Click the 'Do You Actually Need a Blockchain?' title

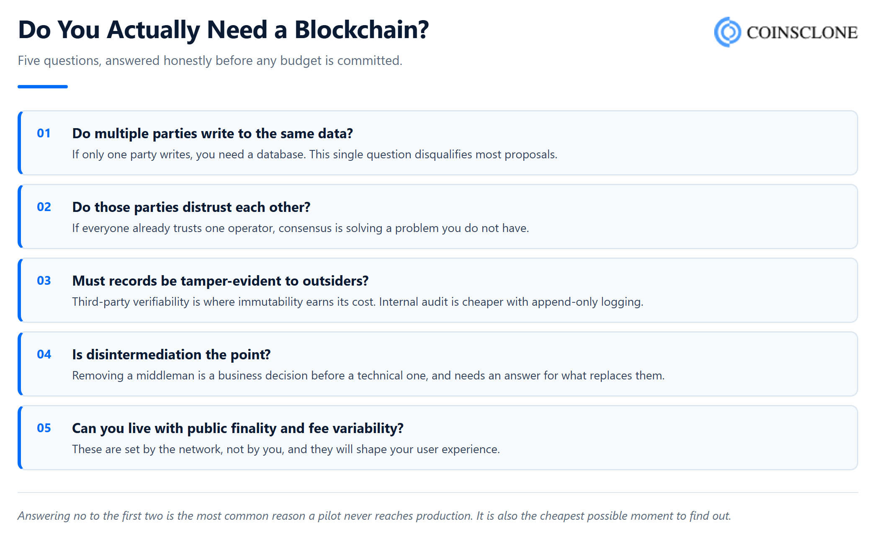coord(224,30)
